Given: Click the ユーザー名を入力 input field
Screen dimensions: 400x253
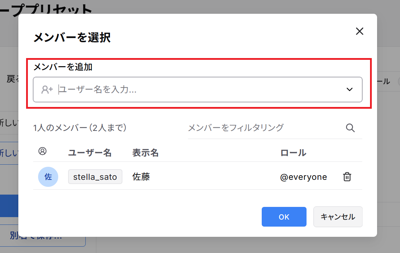Looking at the screenshot, I should [x=198, y=90].
